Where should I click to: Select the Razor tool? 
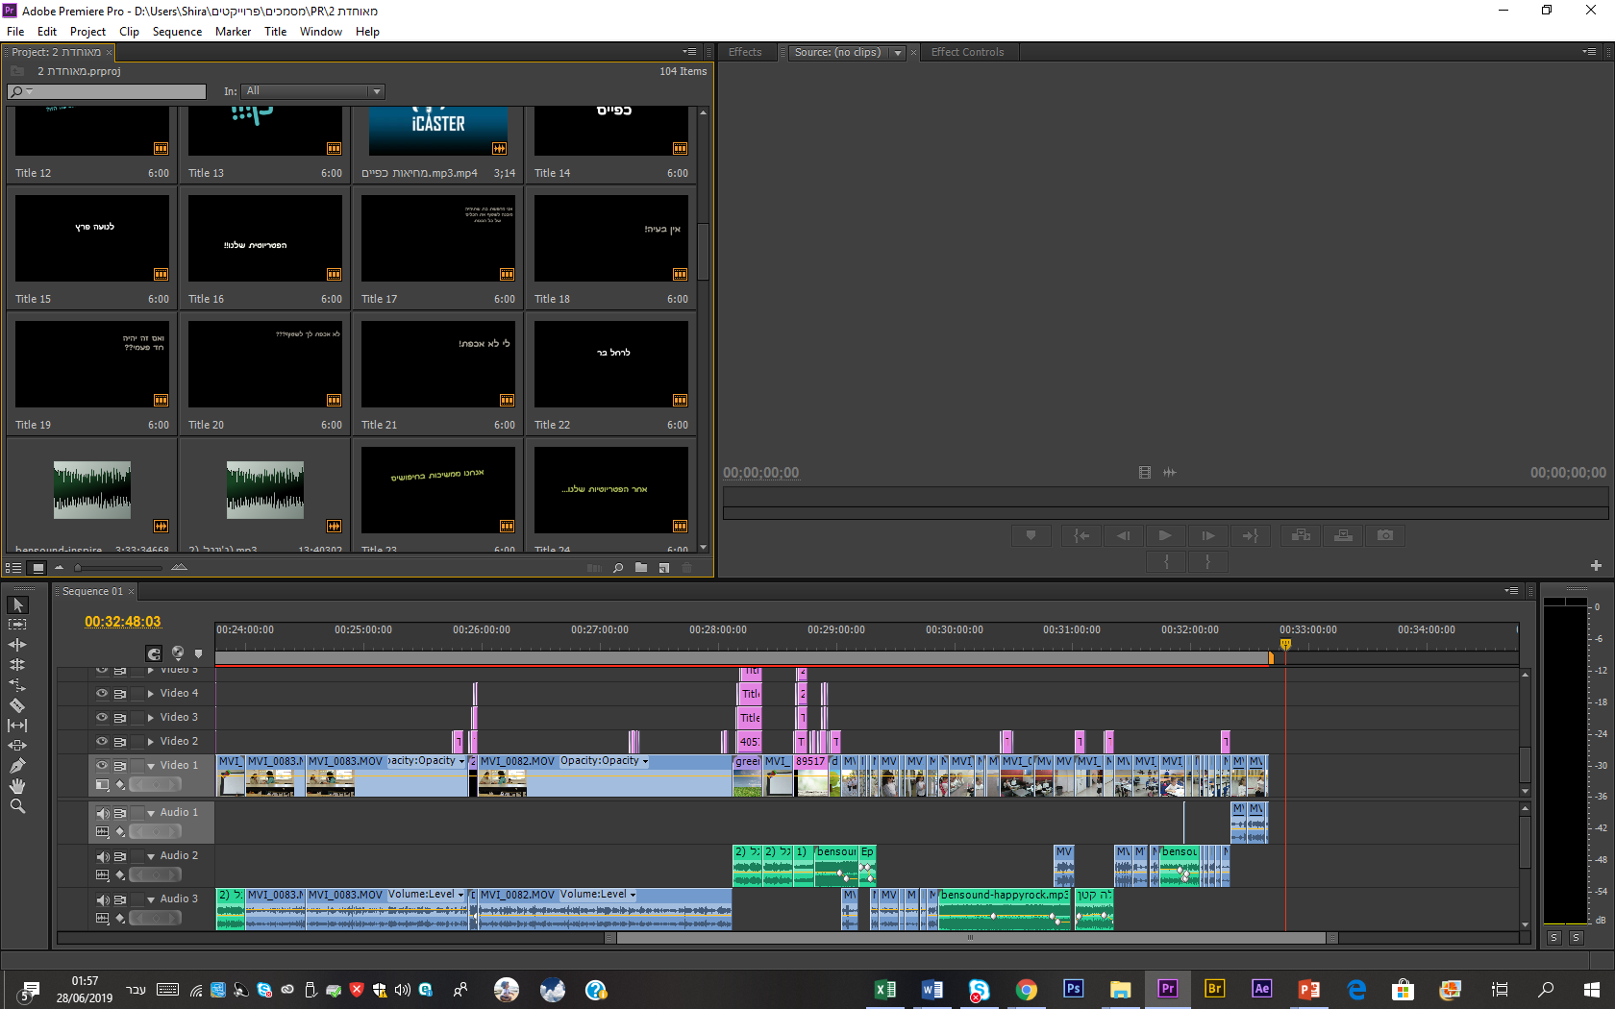[x=17, y=705]
